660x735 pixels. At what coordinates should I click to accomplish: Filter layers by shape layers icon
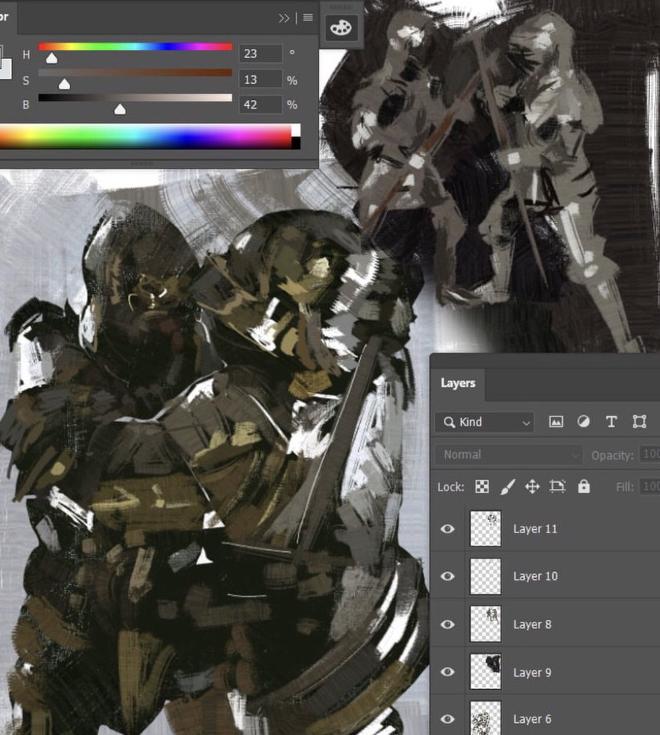(639, 421)
